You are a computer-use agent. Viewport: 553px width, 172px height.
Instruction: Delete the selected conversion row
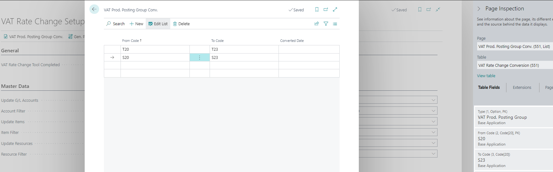181,24
